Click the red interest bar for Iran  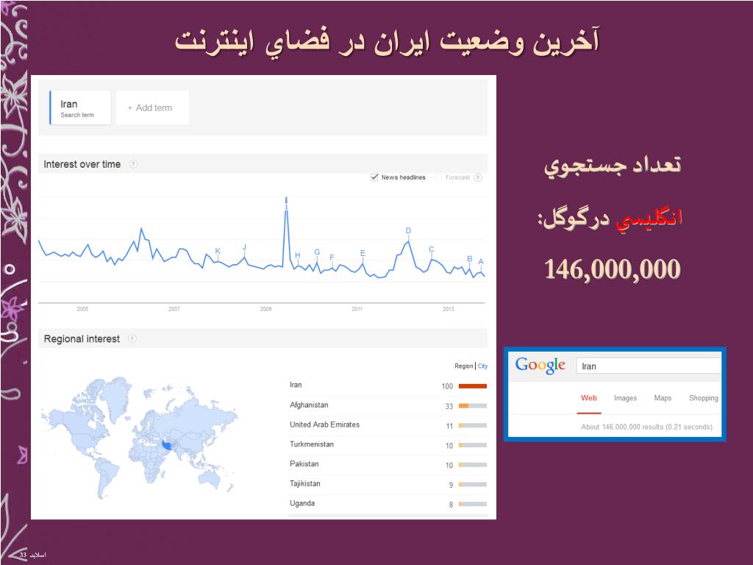click(473, 386)
